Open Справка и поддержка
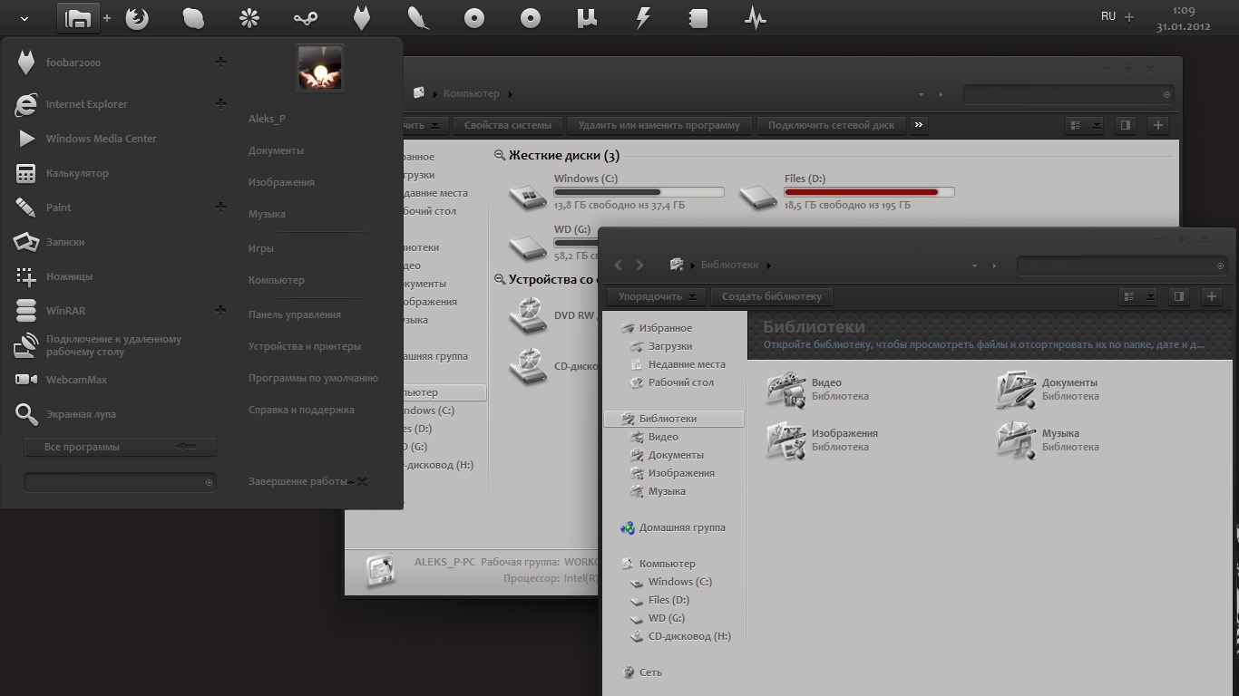 pos(301,410)
